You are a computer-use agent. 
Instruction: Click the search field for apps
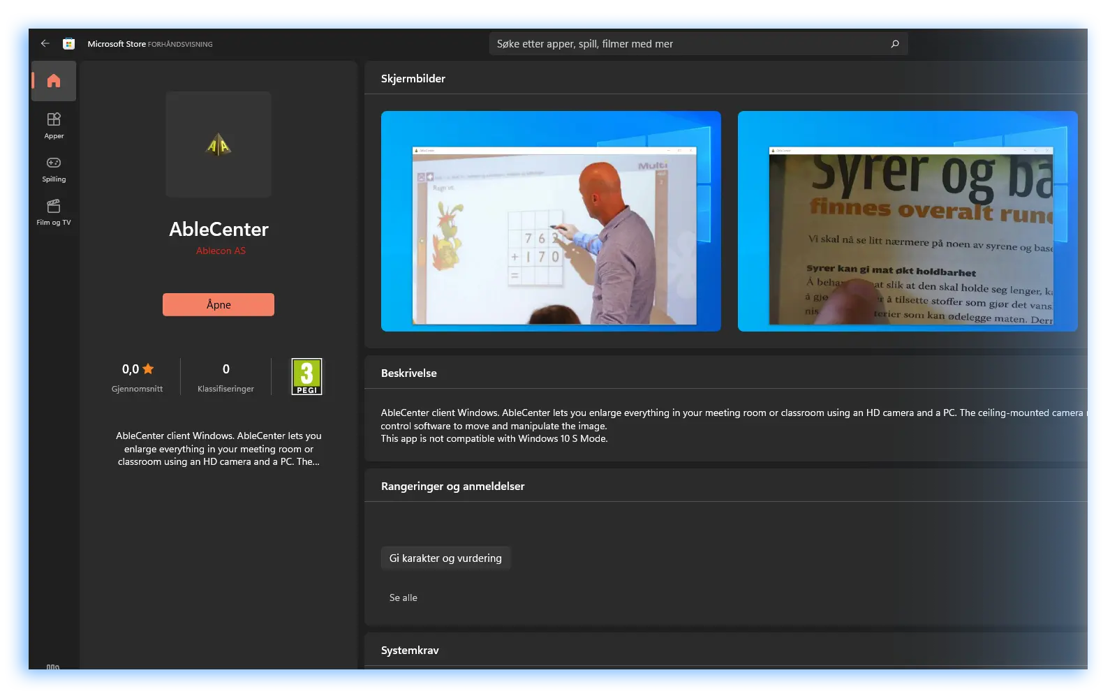[698, 44]
